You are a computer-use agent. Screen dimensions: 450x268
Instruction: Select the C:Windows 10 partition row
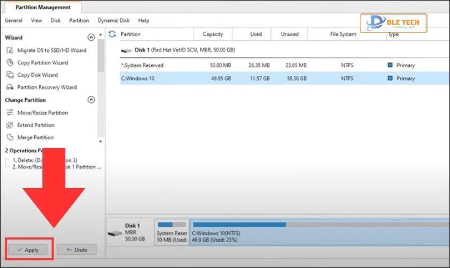[x=284, y=78]
